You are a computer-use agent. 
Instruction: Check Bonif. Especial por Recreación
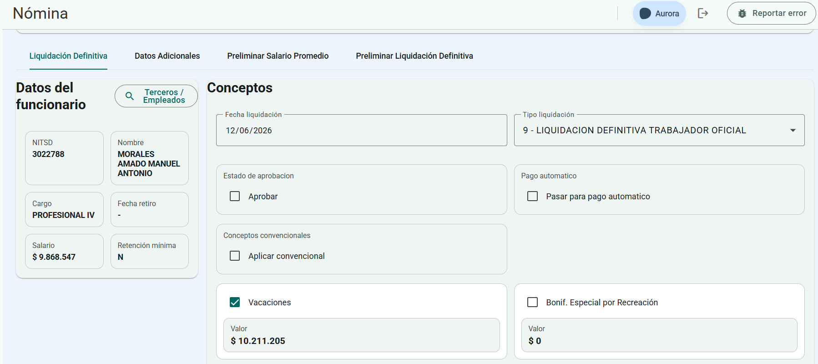(532, 302)
